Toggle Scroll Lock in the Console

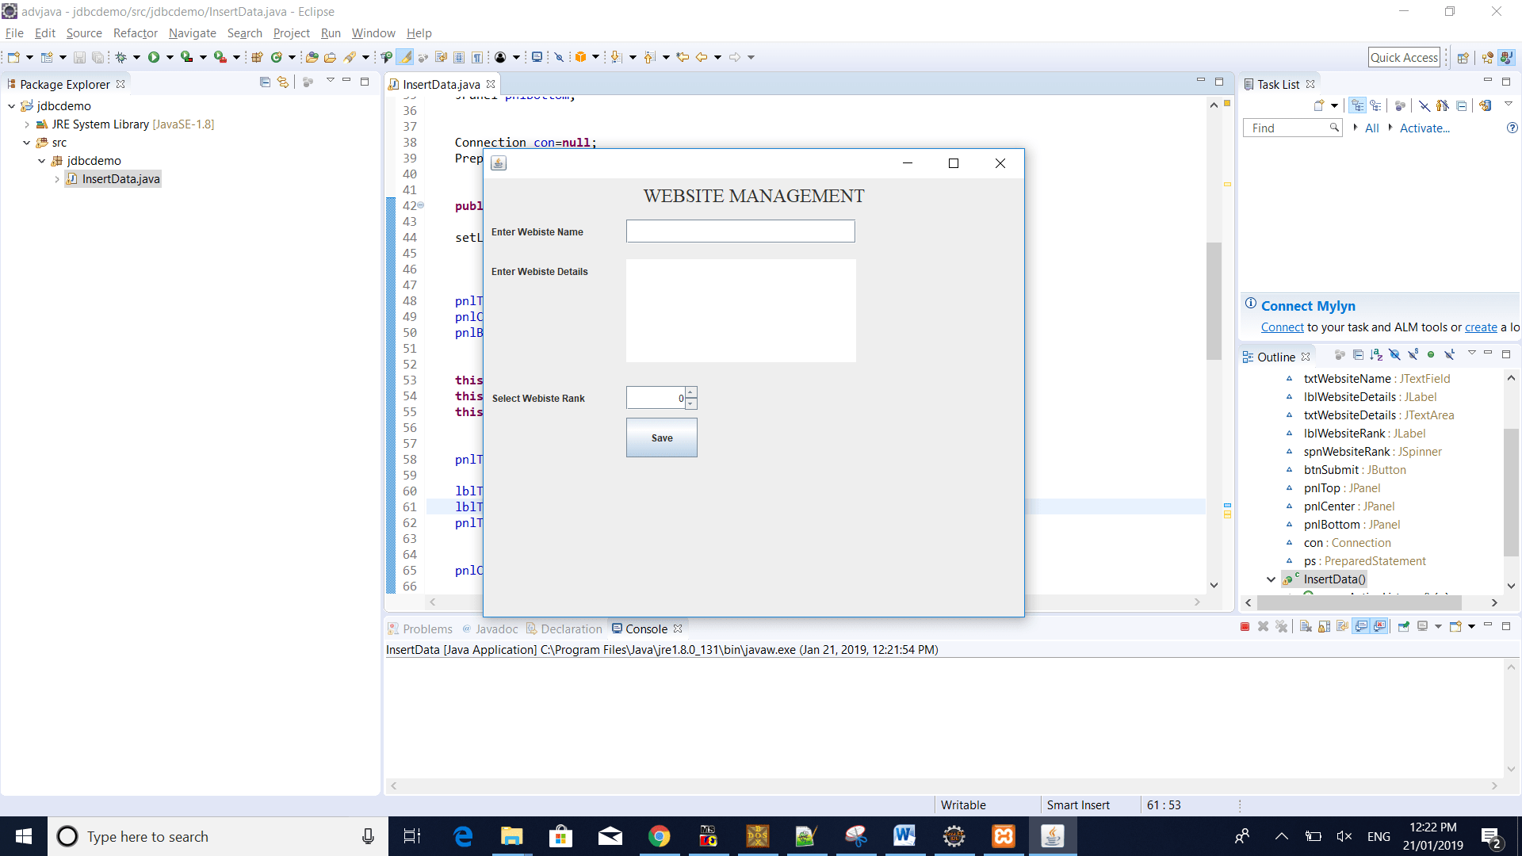1324,627
